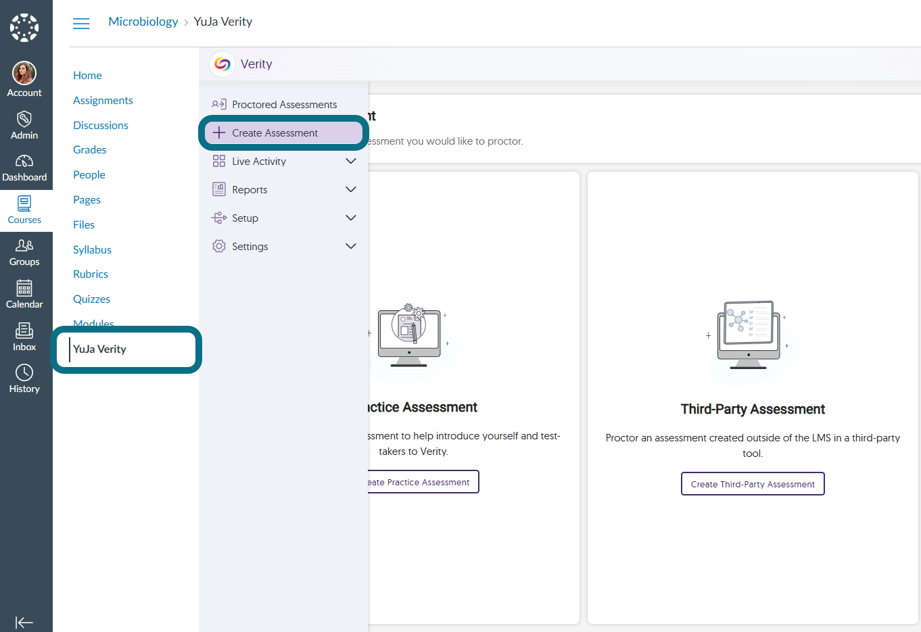Click Create Practice Assessment button
This screenshot has width=921, height=632.
[423, 482]
